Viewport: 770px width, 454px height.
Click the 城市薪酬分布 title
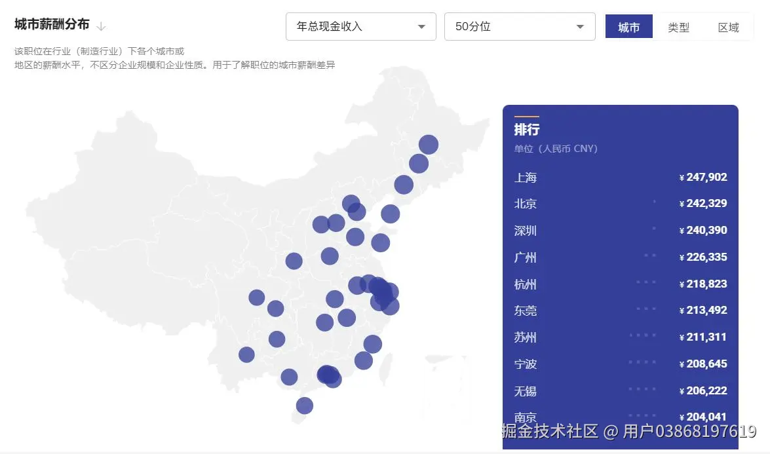[52, 24]
